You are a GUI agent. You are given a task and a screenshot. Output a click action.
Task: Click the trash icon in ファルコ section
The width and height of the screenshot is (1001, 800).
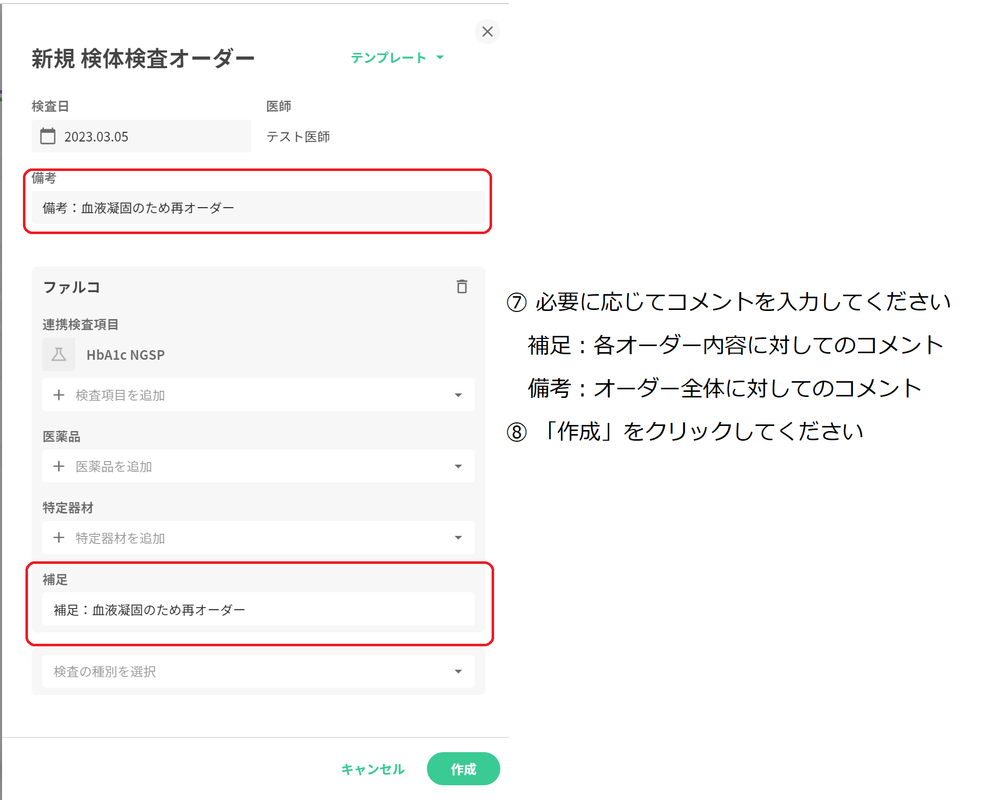pos(462,287)
